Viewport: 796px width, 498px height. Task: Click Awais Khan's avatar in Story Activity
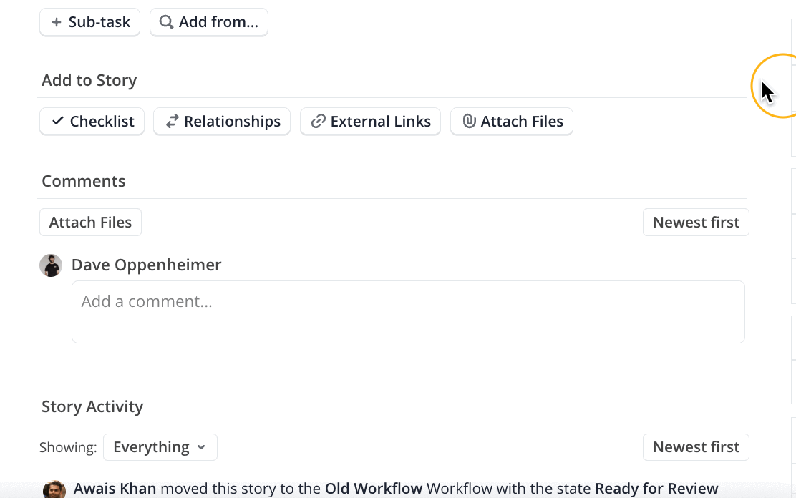pos(54,489)
